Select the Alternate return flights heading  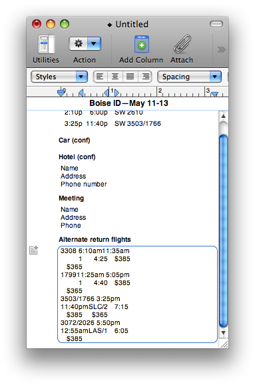tap(95, 239)
